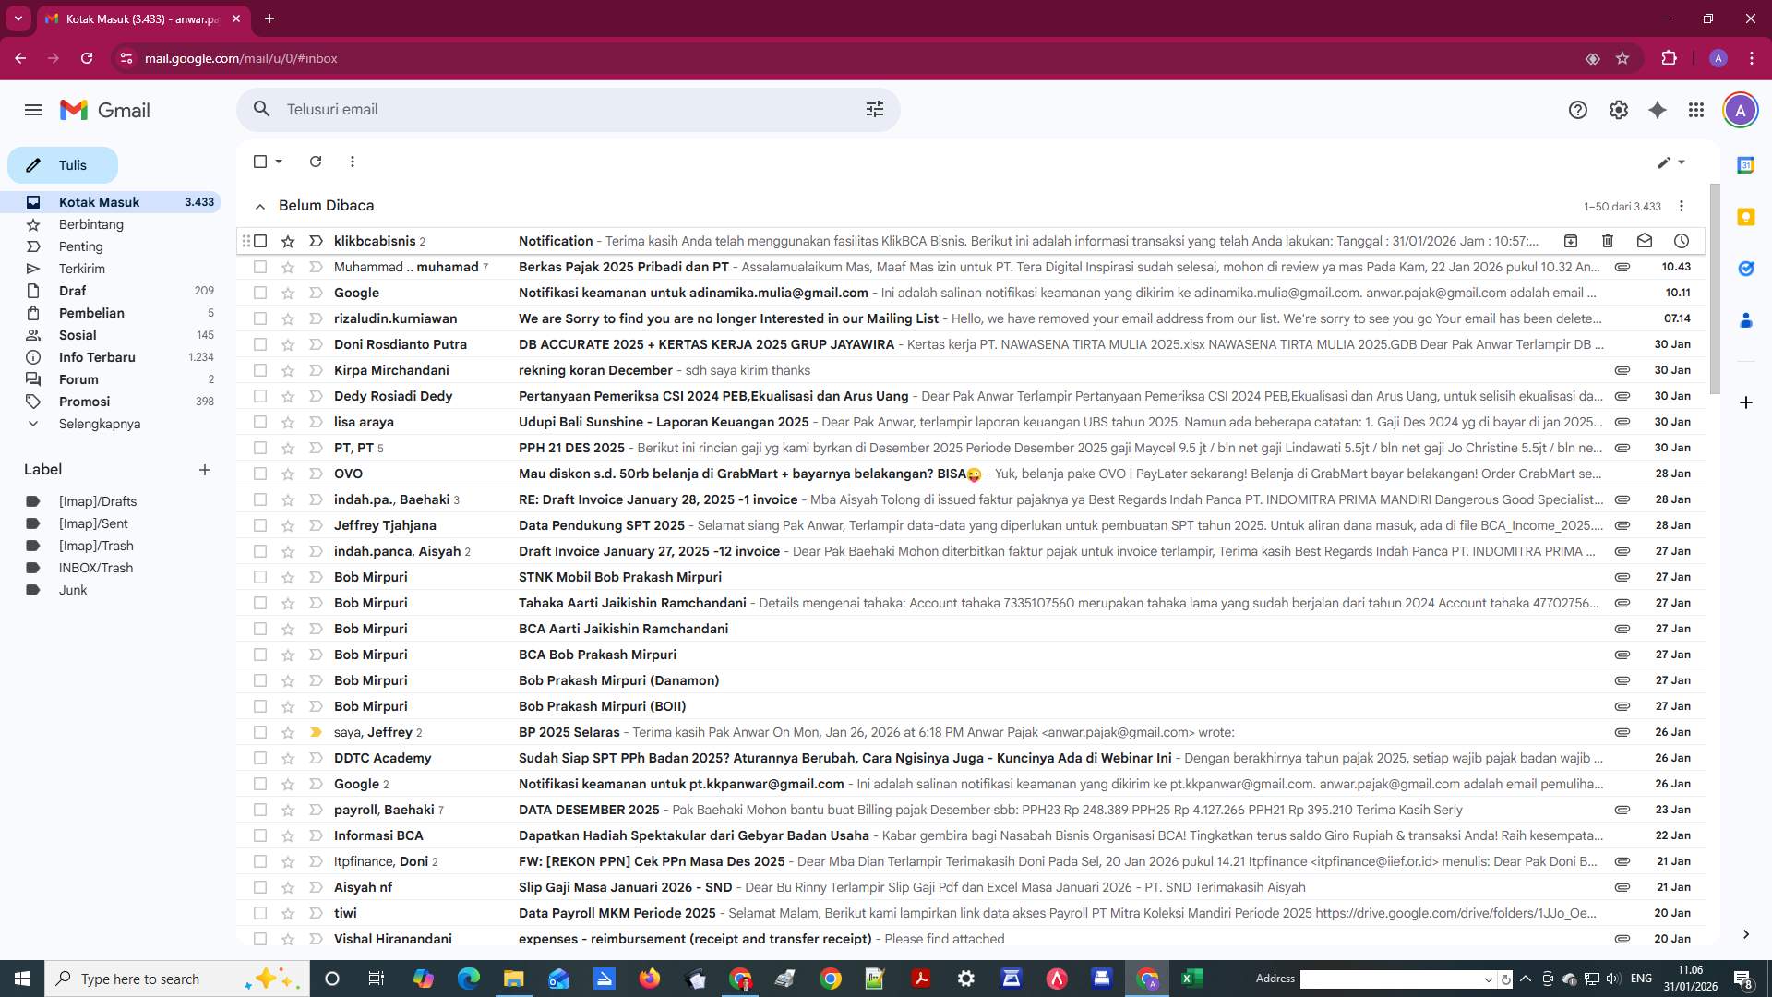
Task: Snooze the klikbcabisnis email
Action: pyautogui.click(x=1682, y=241)
